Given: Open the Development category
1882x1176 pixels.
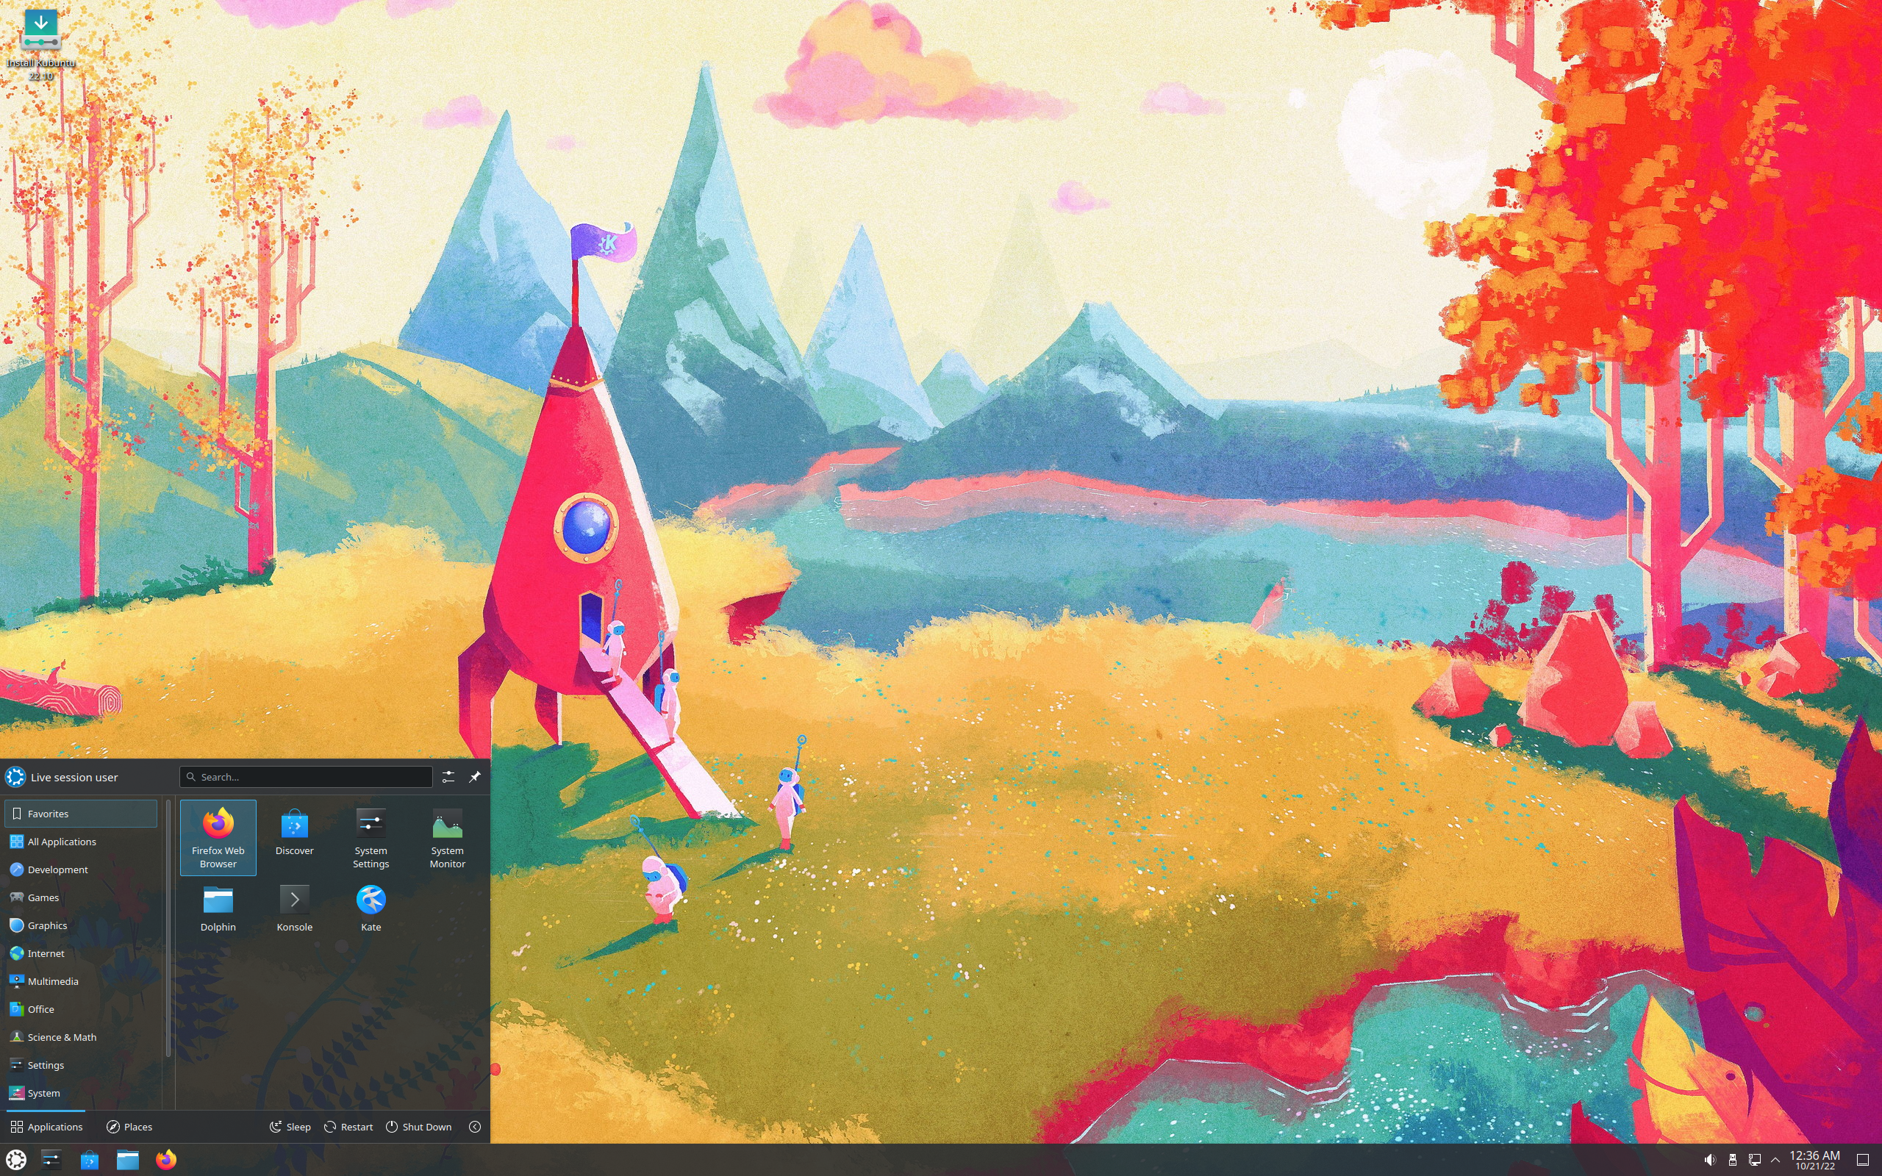Looking at the screenshot, I should click(x=81, y=870).
